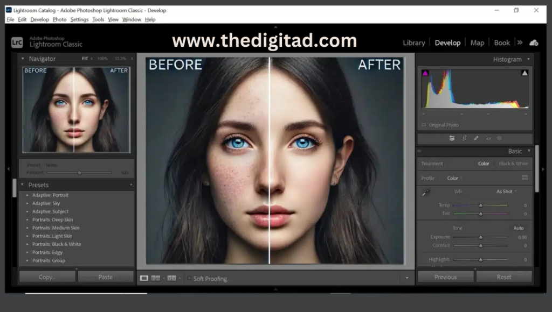Click the preset Amount slider handle
This screenshot has height=312, width=552.
[x=80, y=173]
